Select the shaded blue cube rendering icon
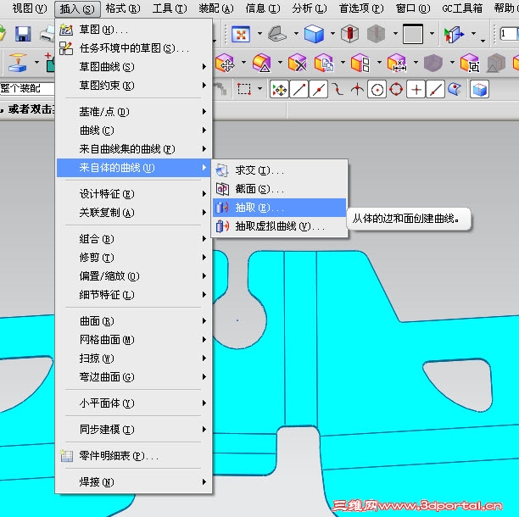The image size is (519, 517). 314,34
